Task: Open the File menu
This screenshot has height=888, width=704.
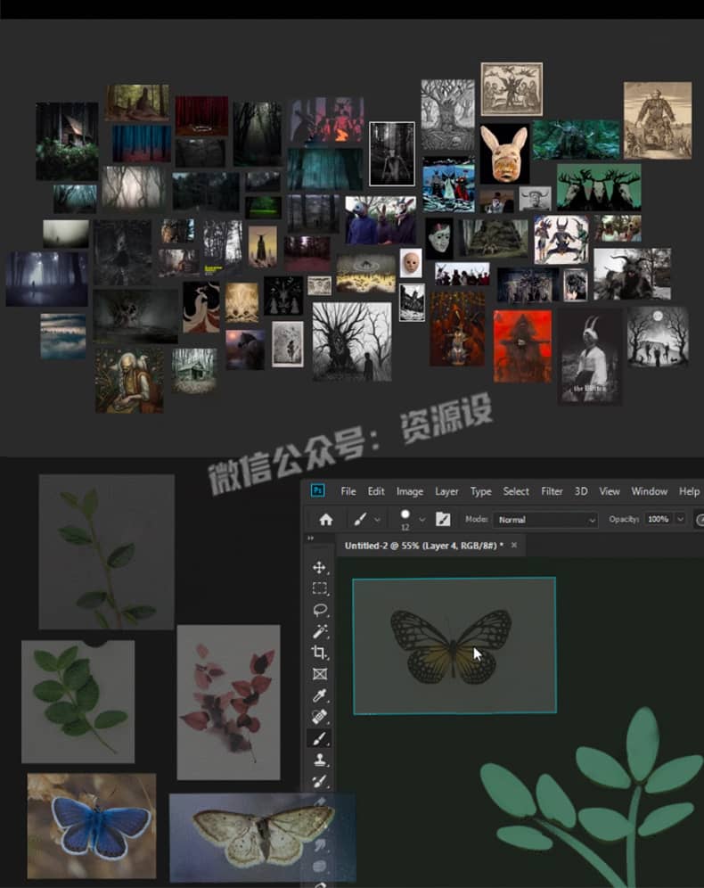Action: coord(348,491)
